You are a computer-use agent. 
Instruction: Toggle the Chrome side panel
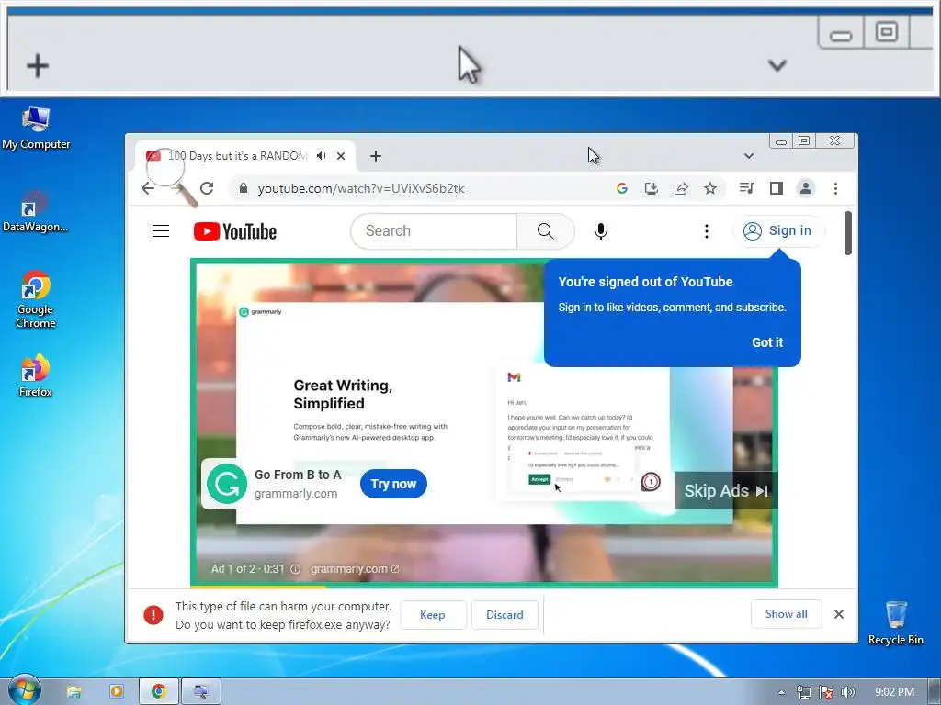click(776, 188)
